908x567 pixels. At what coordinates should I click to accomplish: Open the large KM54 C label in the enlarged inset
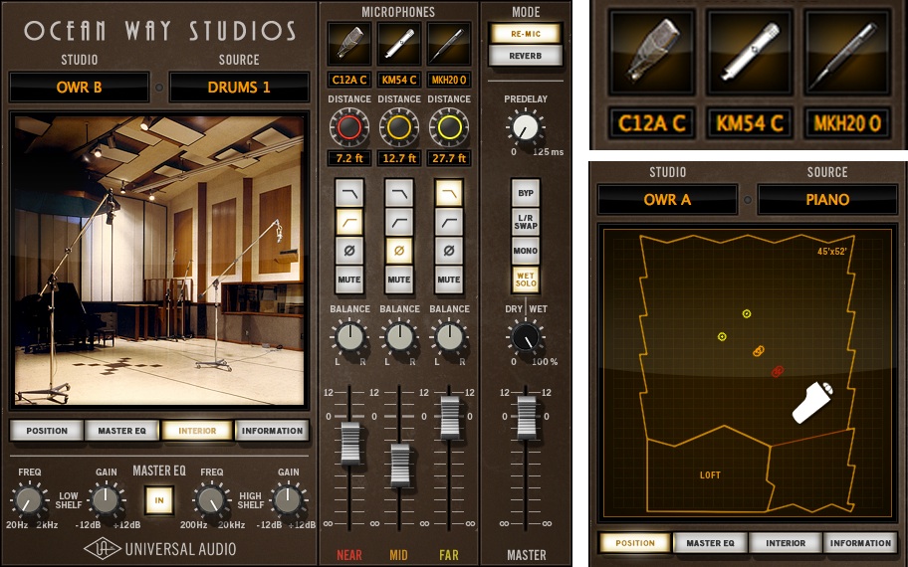pos(750,122)
